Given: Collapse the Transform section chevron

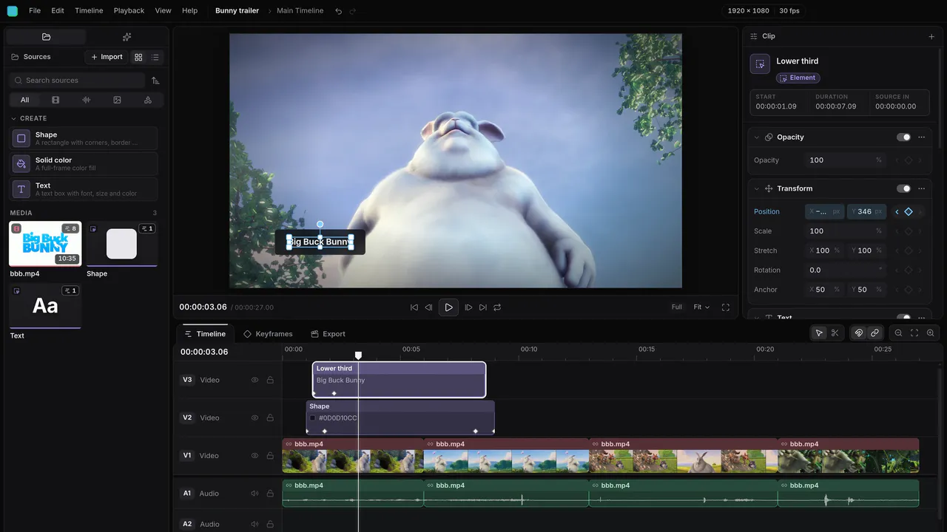Looking at the screenshot, I should click(757, 188).
